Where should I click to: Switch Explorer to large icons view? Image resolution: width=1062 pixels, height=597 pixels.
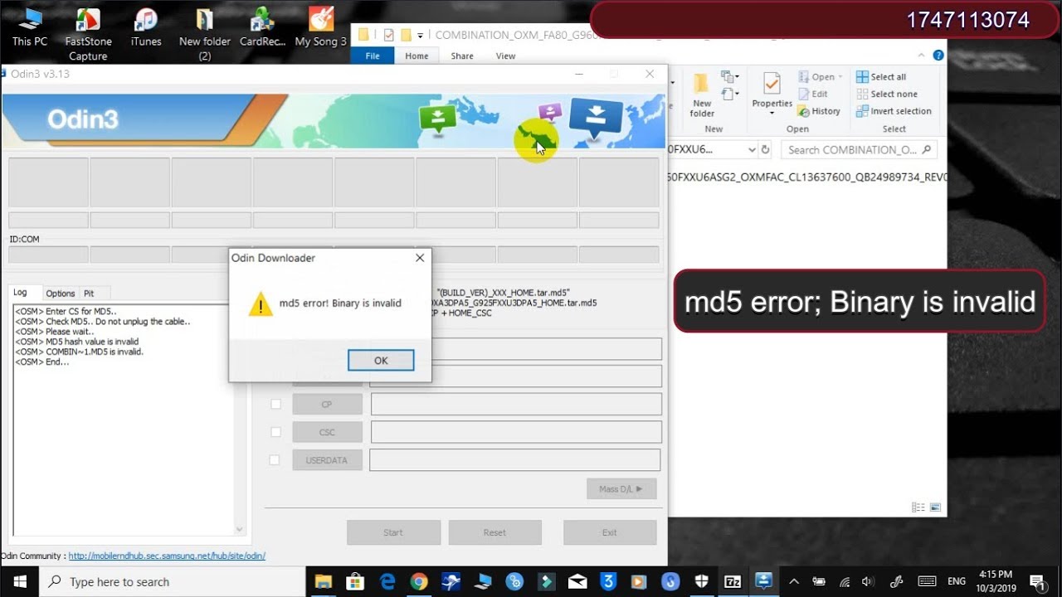935,507
